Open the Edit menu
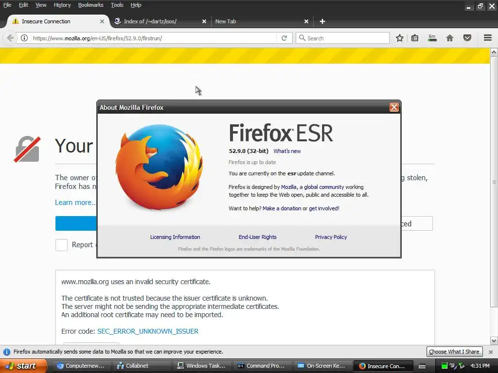The height and width of the screenshot is (373, 498). pyautogui.click(x=23, y=5)
